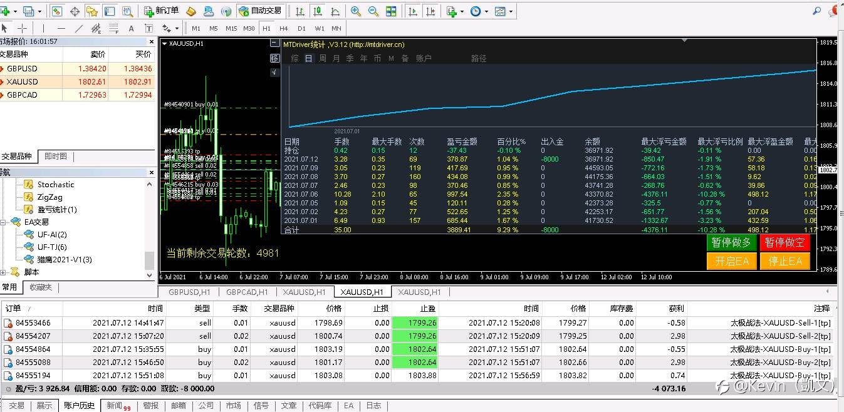Select the trendline tool
This screenshot has height=412, width=844.
pyautogui.click(x=78, y=28)
